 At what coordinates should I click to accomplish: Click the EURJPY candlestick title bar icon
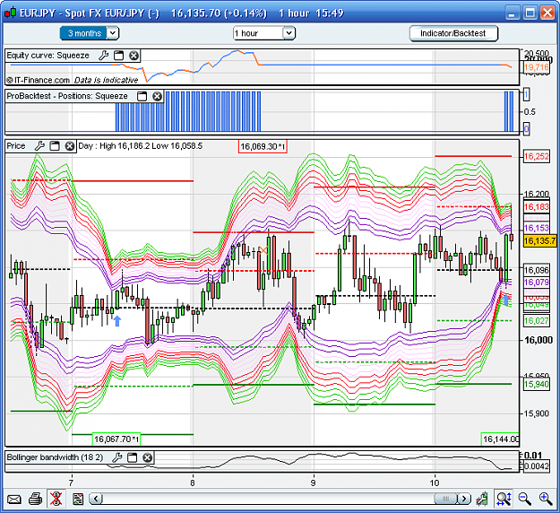pyautogui.click(x=11, y=13)
